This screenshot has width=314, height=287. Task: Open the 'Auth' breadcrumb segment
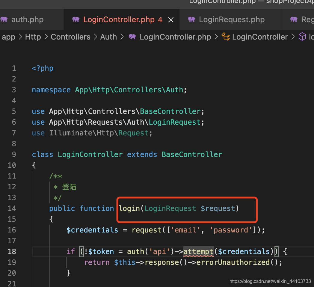pyautogui.click(x=108, y=37)
